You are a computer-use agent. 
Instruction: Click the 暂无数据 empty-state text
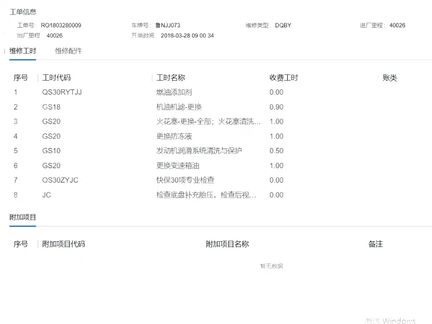pos(271,266)
